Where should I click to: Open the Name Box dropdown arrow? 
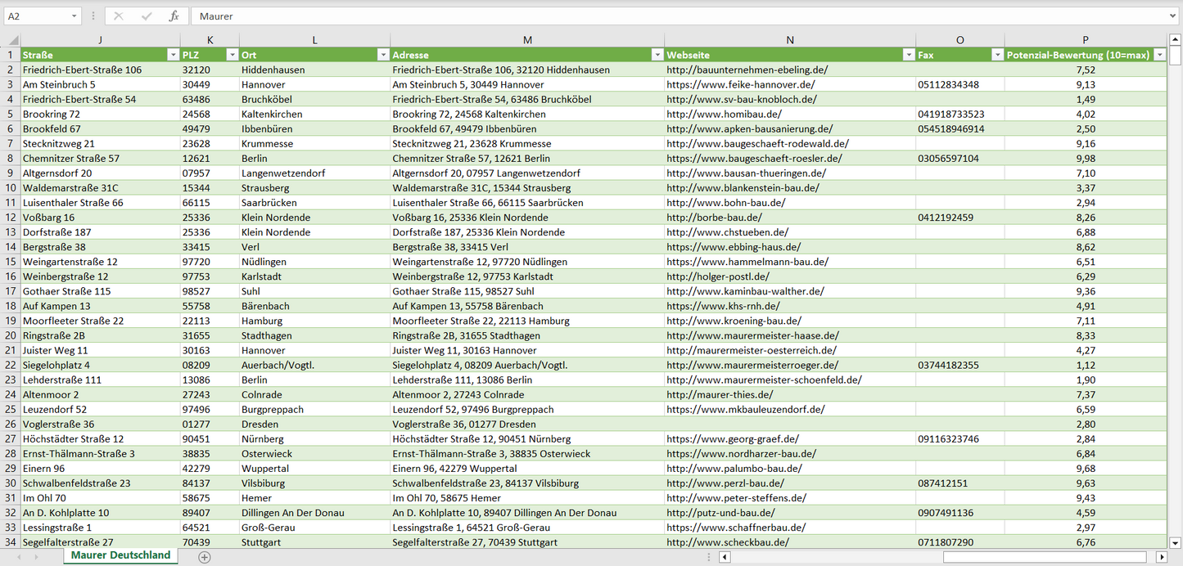(74, 16)
